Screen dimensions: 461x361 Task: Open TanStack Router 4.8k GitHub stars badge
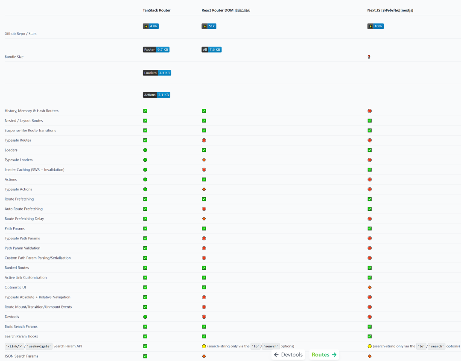(x=151, y=26)
